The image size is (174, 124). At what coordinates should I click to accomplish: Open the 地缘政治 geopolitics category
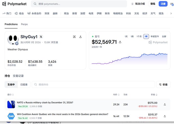point(118,13)
